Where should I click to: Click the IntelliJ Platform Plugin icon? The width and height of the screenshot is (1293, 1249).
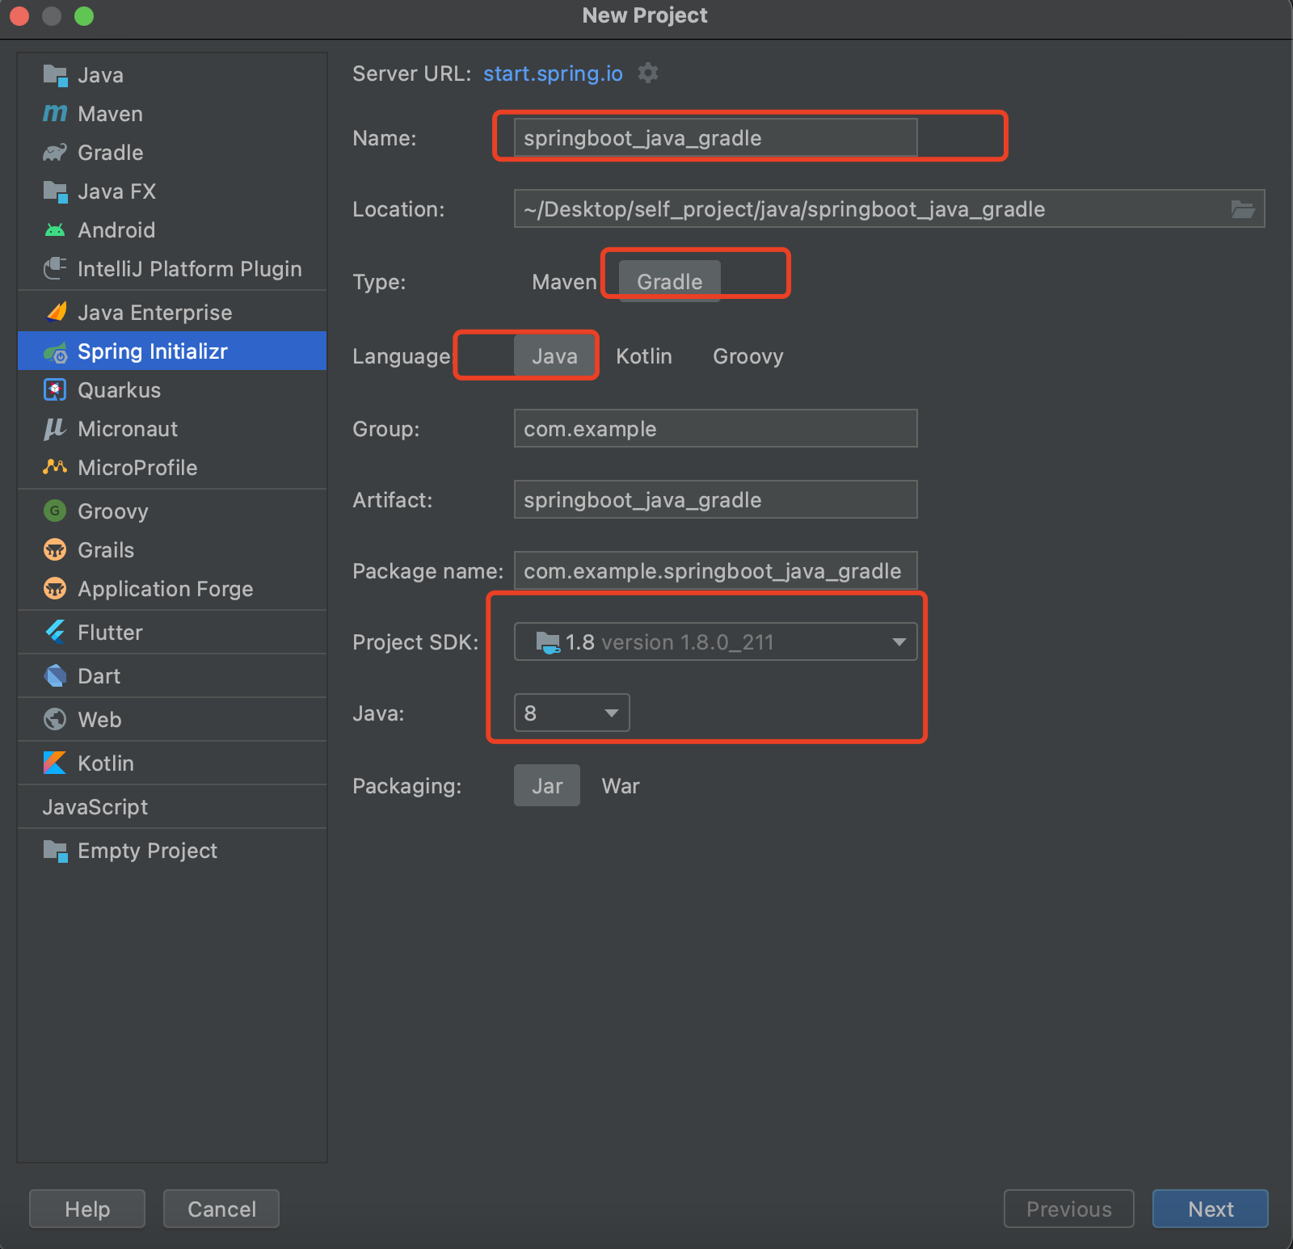[x=55, y=269]
